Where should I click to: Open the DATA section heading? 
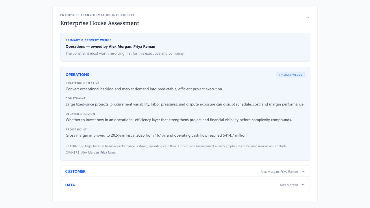(70, 185)
